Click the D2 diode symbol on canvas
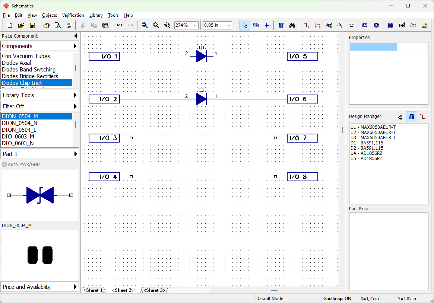This screenshot has width=434, height=303. 201,99
